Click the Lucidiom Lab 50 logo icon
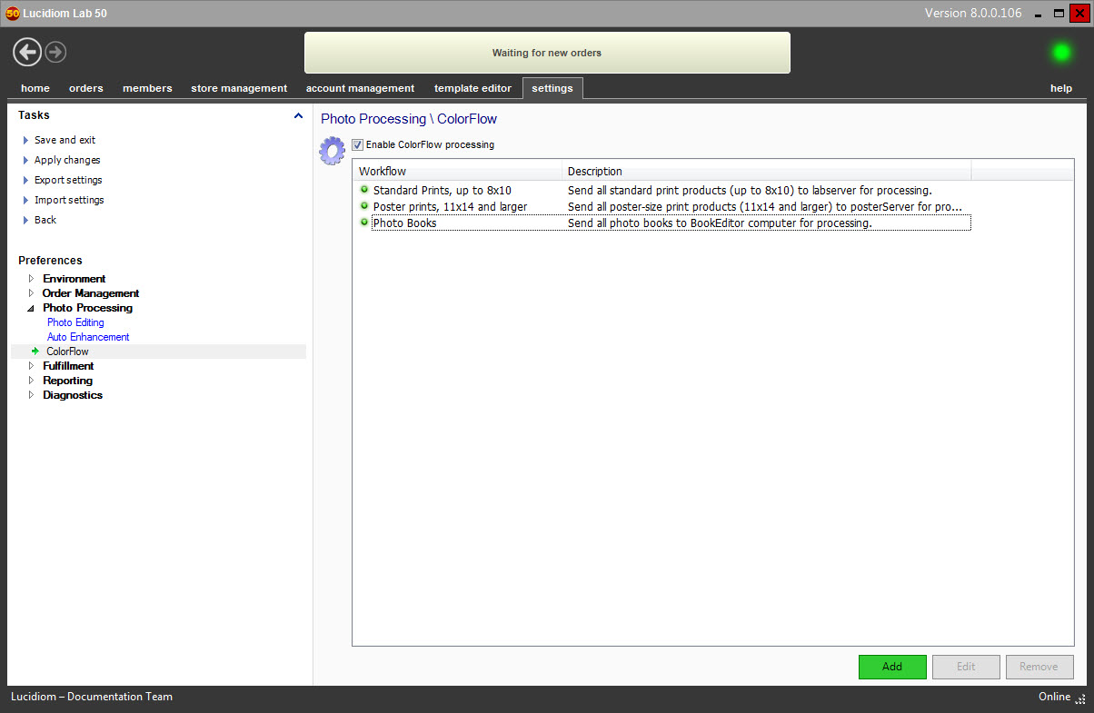The width and height of the screenshot is (1094, 713). (x=13, y=13)
